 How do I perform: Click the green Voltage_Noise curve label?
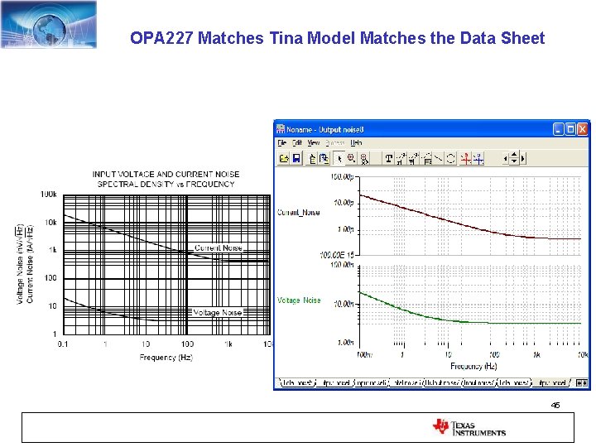tap(299, 300)
